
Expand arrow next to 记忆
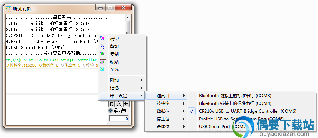click(142, 88)
